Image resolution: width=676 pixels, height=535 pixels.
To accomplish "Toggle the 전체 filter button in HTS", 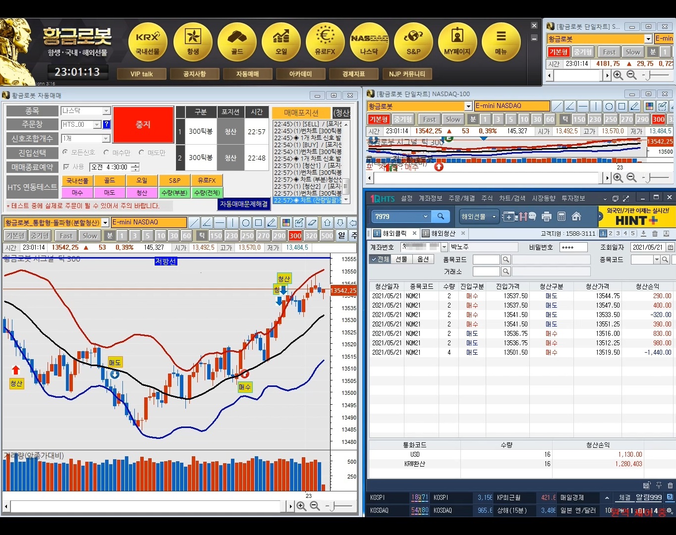I will [x=380, y=259].
